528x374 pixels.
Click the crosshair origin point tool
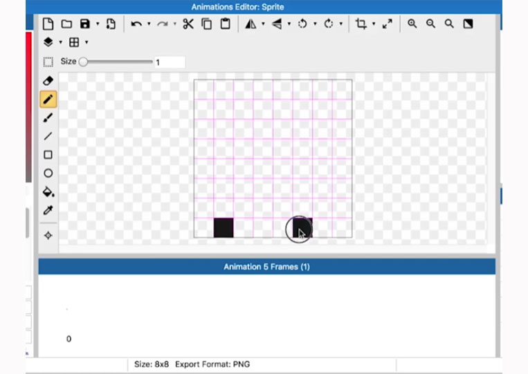48,236
